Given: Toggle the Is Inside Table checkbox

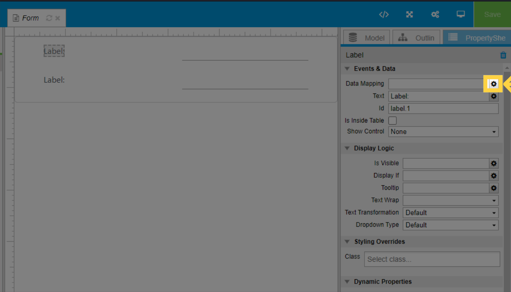Looking at the screenshot, I should coord(392,121).
